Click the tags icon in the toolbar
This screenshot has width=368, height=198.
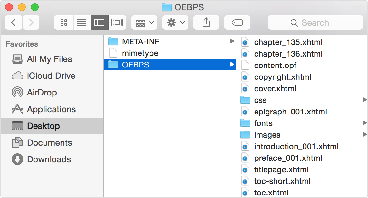point(237,22)
